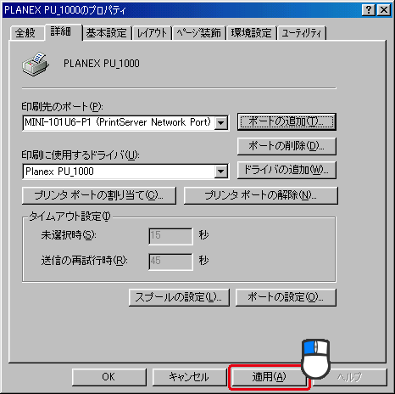Viewport: 395px width, 394px height.
Task: Dismiss the dialog with キャンセル button
Action: (189, 377)
